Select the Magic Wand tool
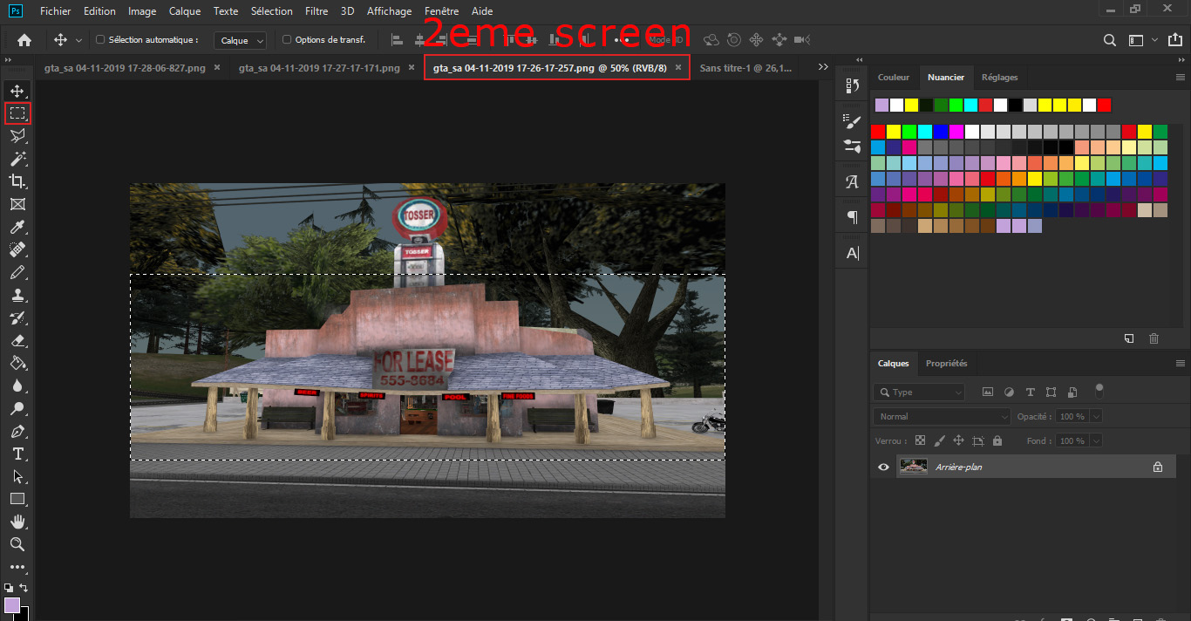Screen dimensions: 1191x621 point(17,159)
